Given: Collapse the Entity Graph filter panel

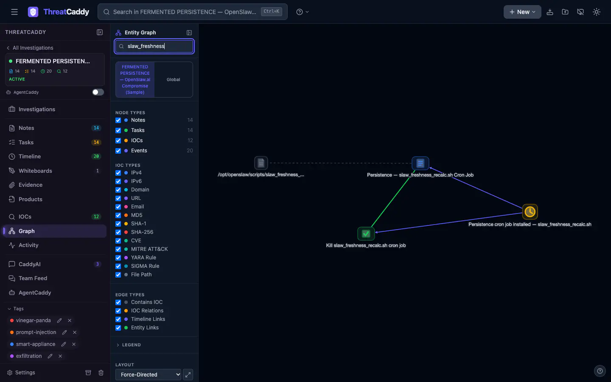Looking at the screenshot, I should (x=189, y=33).
